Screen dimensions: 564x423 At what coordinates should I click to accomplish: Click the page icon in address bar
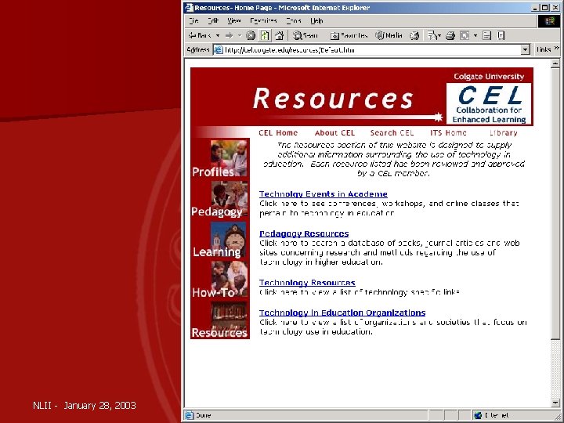tap(219, 49)
